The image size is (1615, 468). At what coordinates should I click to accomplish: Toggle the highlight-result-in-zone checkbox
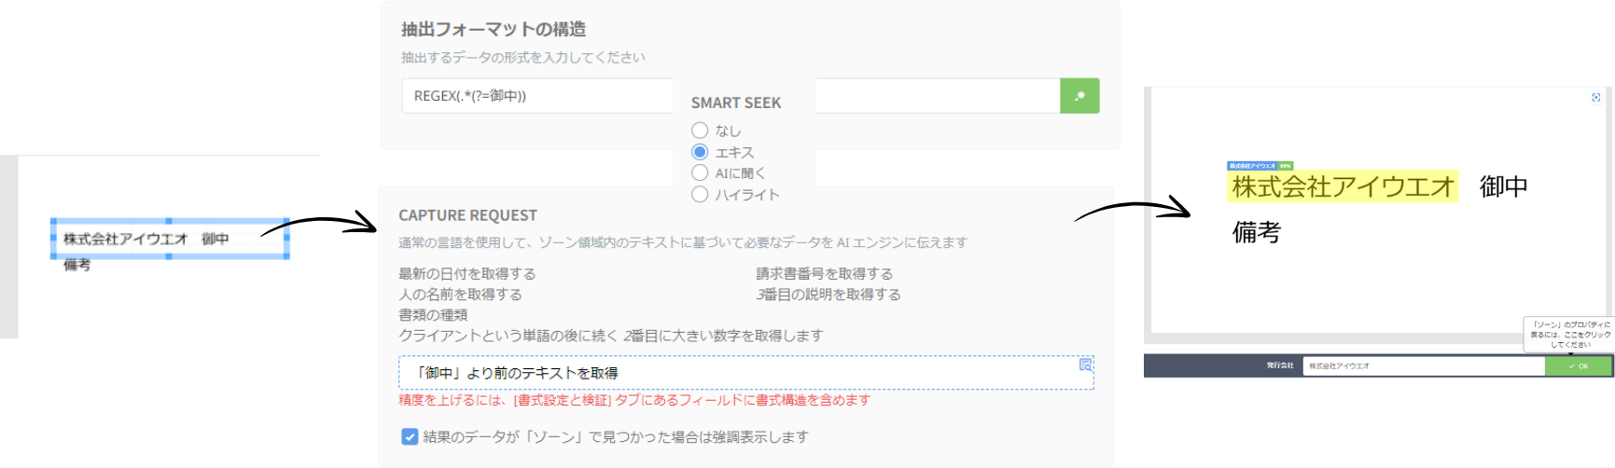click(410, 436)
